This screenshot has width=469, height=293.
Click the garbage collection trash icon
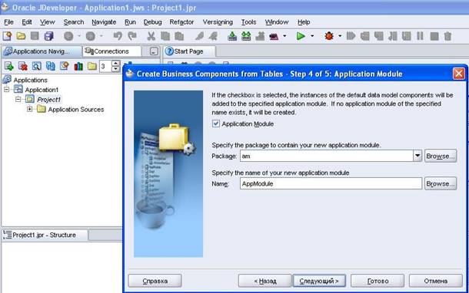pyautogui.click(x=447, y=36)
